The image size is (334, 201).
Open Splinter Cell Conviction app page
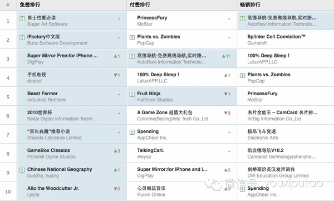(276, 37)
